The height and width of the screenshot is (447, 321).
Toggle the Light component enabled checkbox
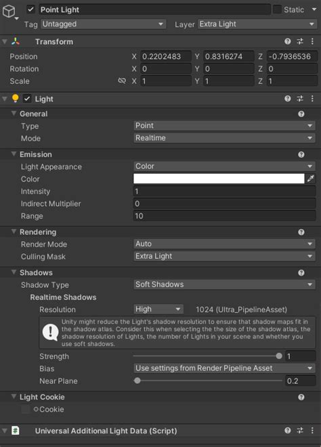click(27, 99)
